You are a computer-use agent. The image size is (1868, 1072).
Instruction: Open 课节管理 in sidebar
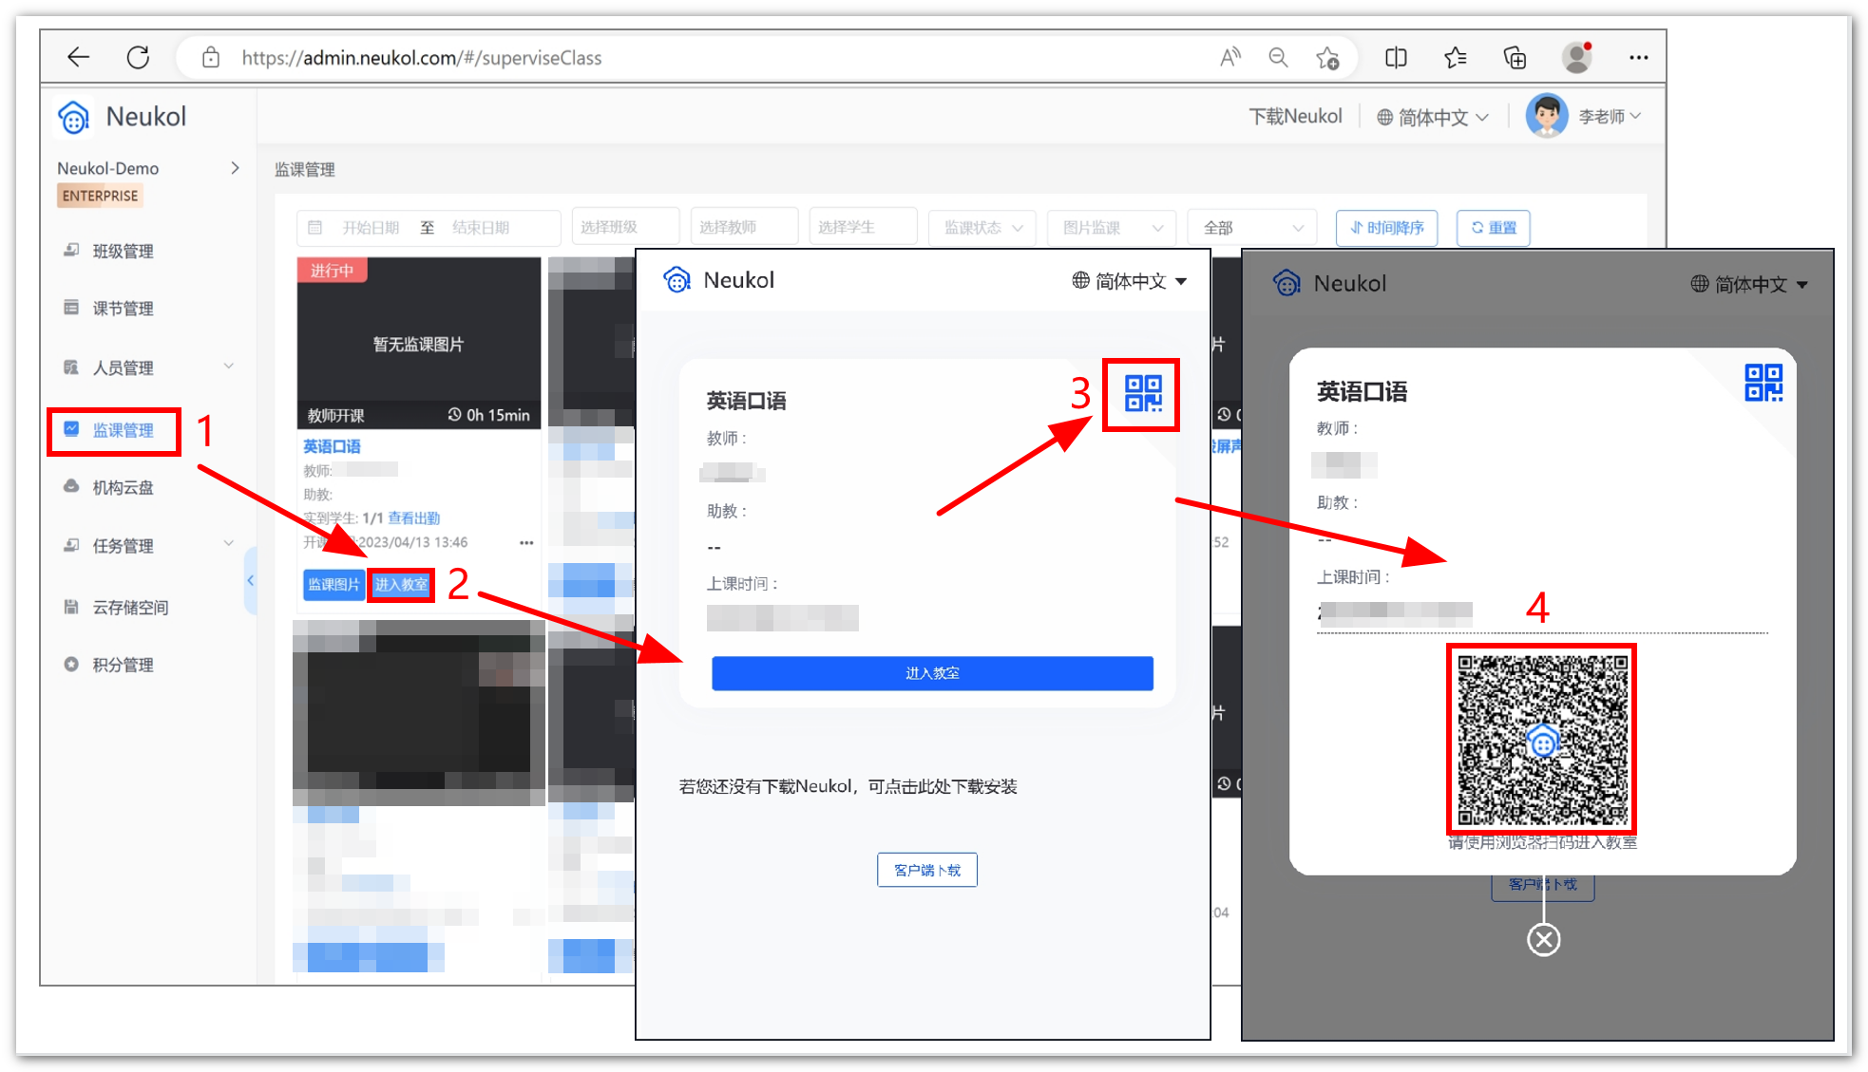(x=123, y=309)
